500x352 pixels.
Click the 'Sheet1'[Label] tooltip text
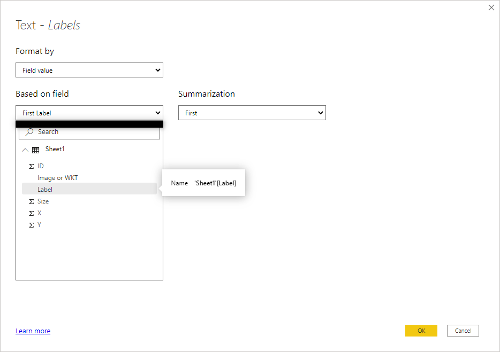click(215, 183)
